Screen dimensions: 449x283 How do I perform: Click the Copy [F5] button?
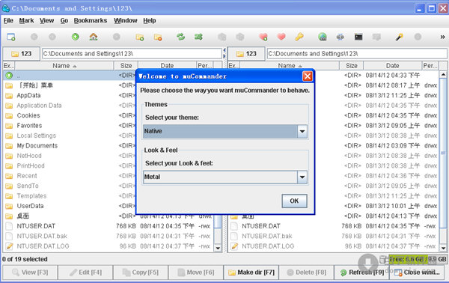pyautogui.click(x=141, y=273)
